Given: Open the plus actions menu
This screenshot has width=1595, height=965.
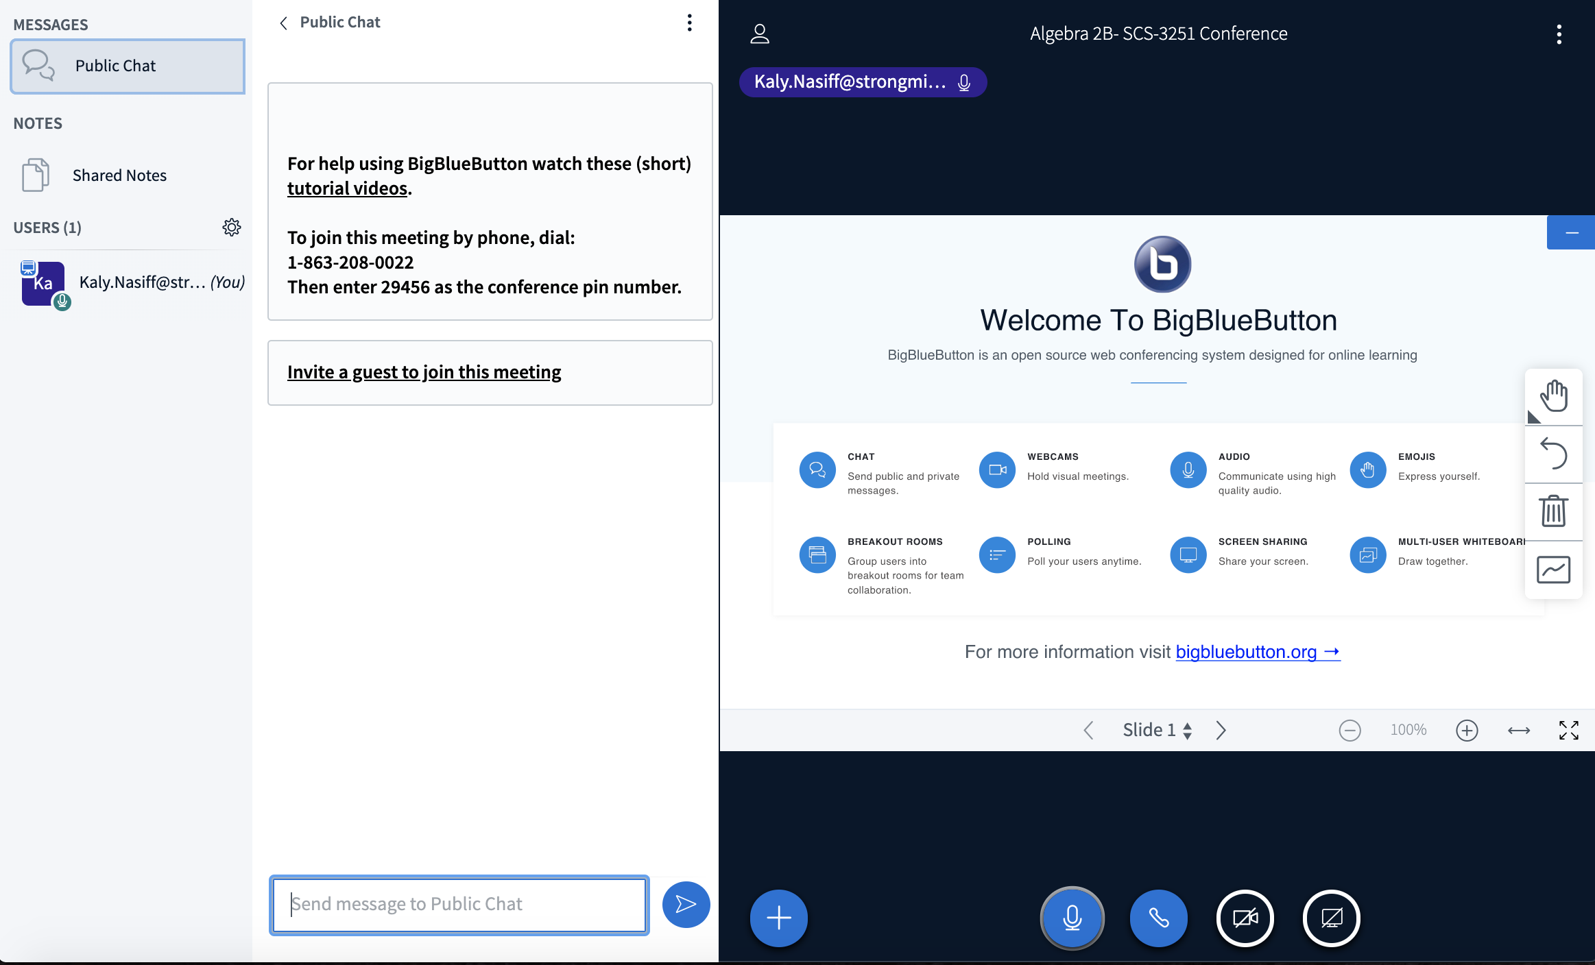Looking at the screenshot, I should click(x=779, y=918).
